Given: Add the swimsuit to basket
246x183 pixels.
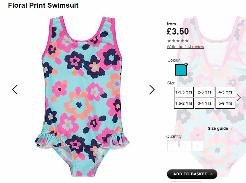Looking at the screenshot, I should [x=192, y=174].
